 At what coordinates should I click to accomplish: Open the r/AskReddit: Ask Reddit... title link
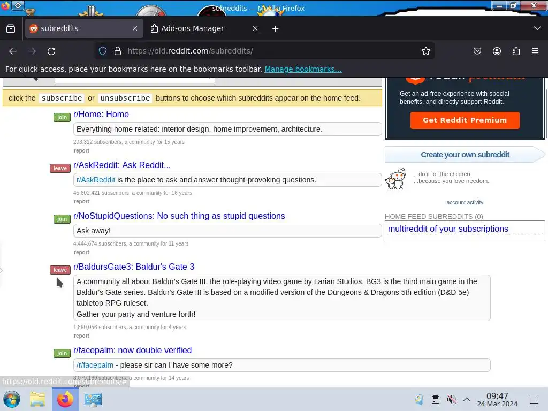click(x=122, y=165)
